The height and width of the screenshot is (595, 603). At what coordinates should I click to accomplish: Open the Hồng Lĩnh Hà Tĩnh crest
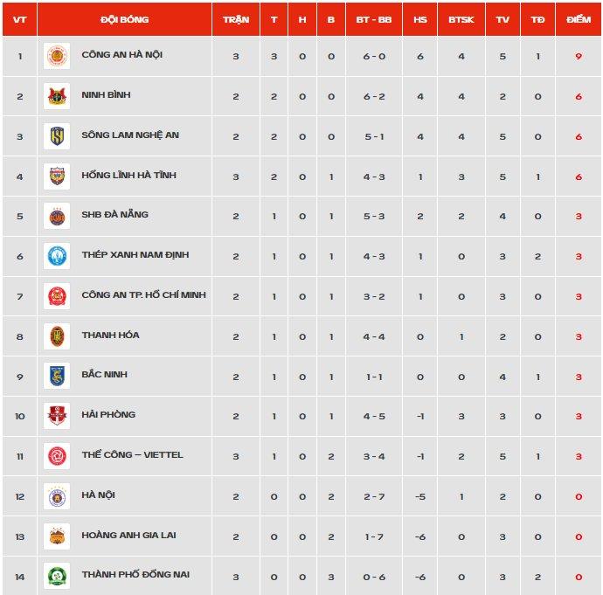click(x=57, y=176)
